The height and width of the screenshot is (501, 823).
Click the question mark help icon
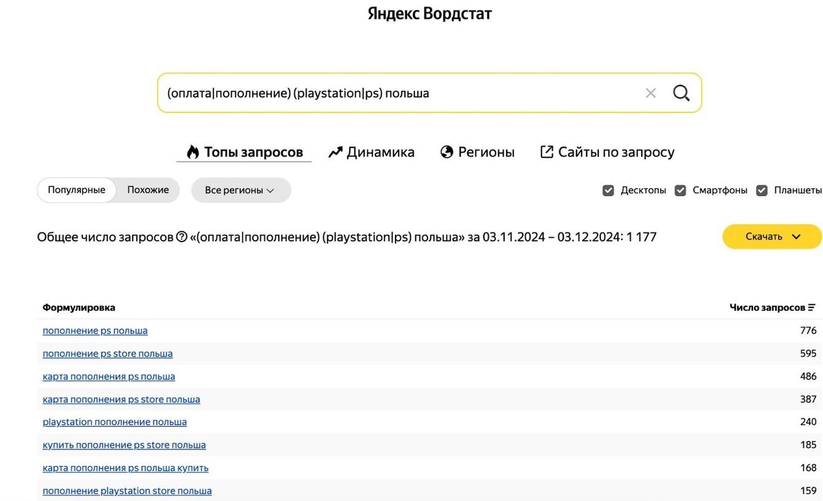click(182, 237)
